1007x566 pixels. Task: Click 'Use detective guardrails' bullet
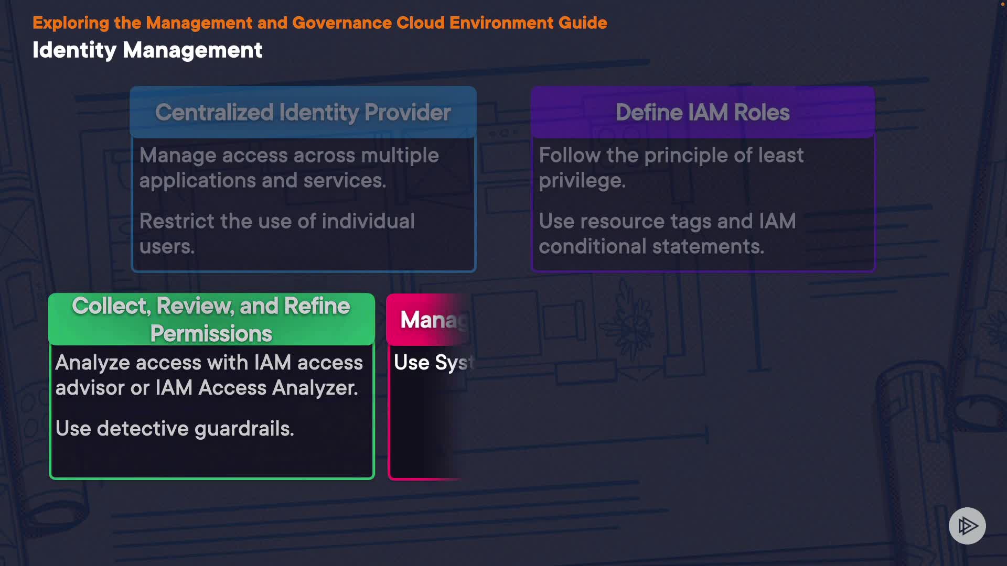(175, 429)
